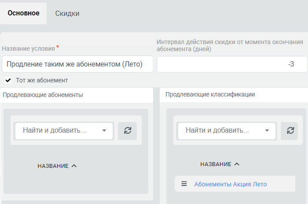Open the Абонементы Акция Лето link
Screen dimensions: 308x204
click(x=231, y=184)
